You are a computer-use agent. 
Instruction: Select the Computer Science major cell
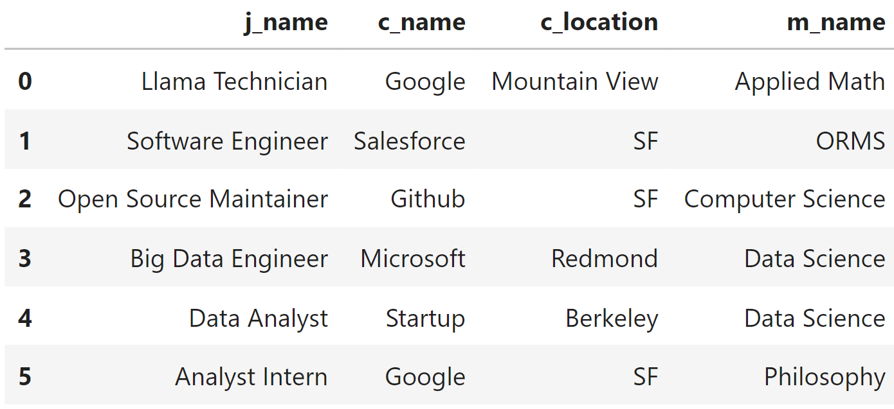[x=785, y=200]
